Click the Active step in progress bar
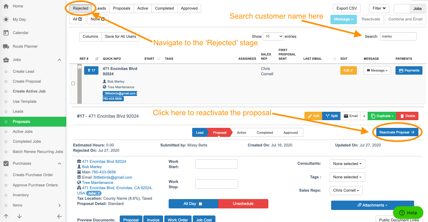The height and width of the screenshot is (222, 428). tap(241, 133)
